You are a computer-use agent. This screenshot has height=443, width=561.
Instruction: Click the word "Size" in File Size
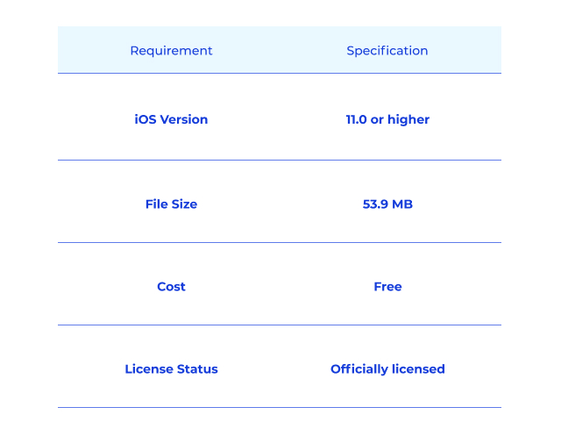tap(184, 204)
